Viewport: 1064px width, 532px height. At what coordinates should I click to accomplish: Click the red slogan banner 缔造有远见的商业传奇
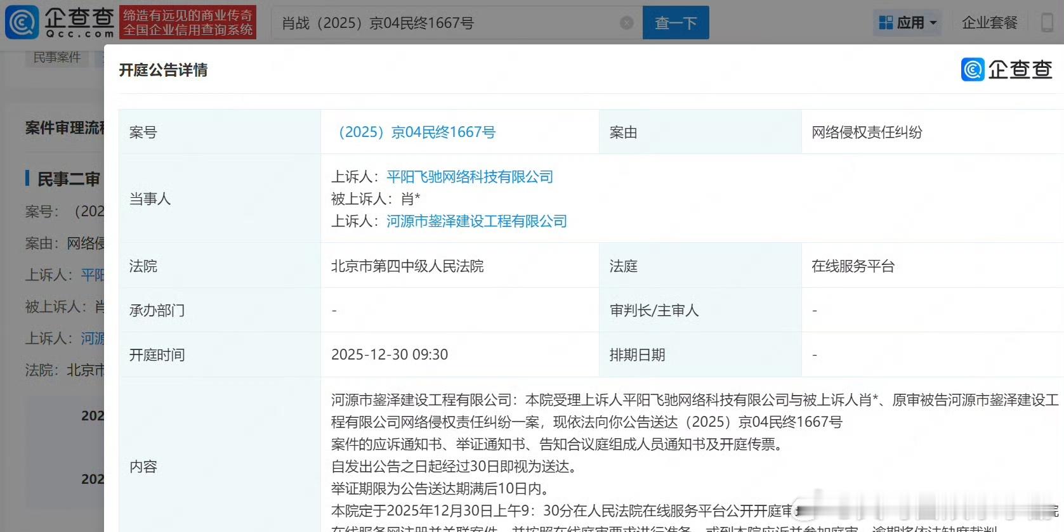188,22
